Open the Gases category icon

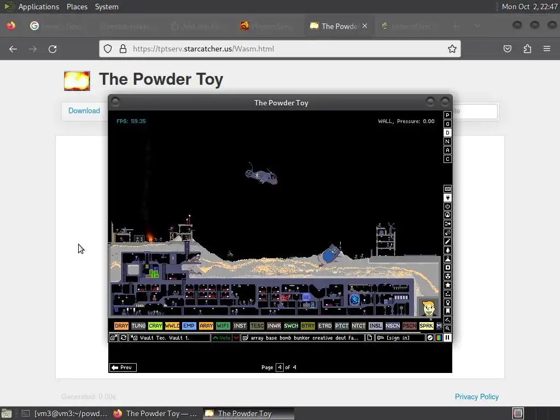[447, 241]
